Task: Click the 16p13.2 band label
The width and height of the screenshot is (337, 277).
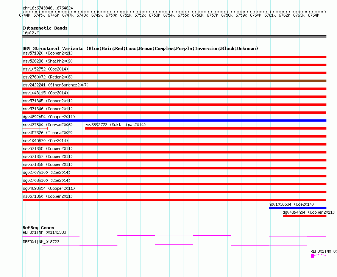Action: (31, 33)
